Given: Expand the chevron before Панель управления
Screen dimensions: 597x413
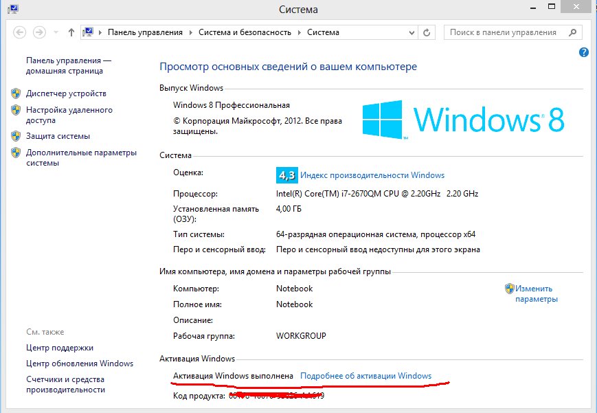Looking at the screenshot, I should (100, 32).
